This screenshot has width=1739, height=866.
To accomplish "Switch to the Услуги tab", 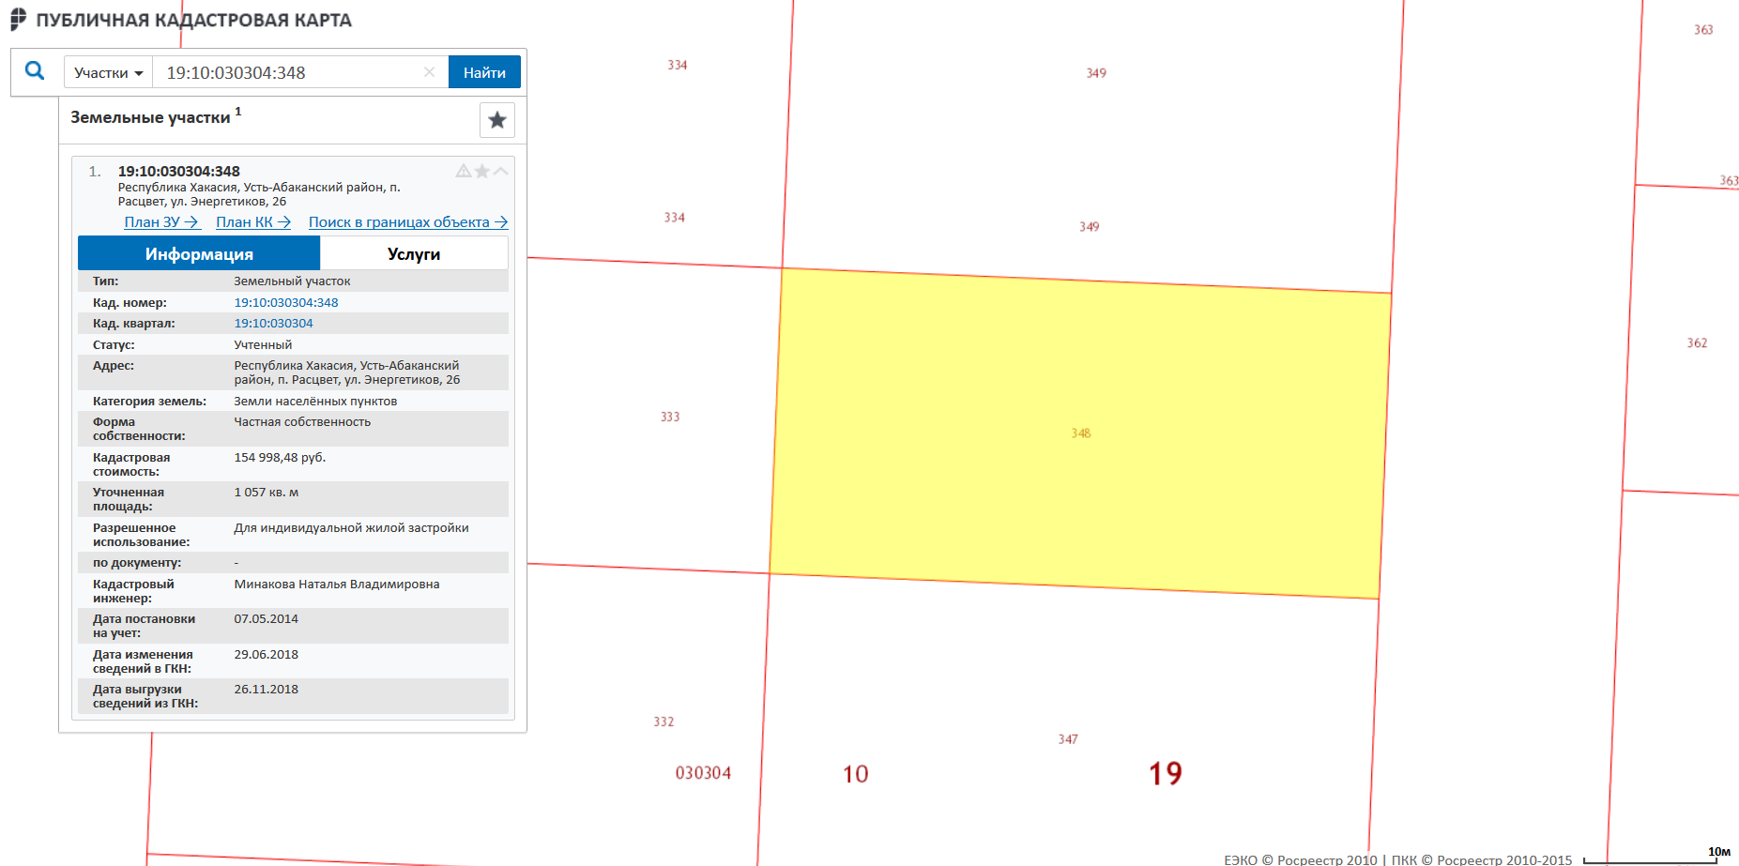I will [414, 253].
